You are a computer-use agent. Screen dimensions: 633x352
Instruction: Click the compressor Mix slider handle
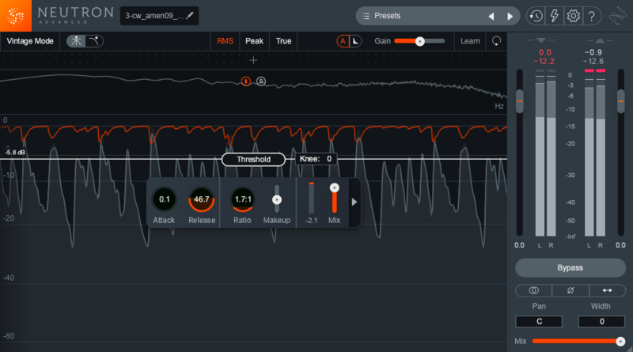pos(334,187)
